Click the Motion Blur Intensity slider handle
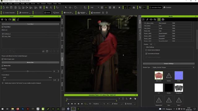The width and height of the screenshot is (198, 111). (x=28, y=71)
